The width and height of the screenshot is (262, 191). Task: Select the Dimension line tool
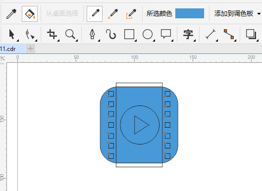point(210,34)
